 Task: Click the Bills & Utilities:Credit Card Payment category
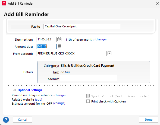tap(87, 66)
